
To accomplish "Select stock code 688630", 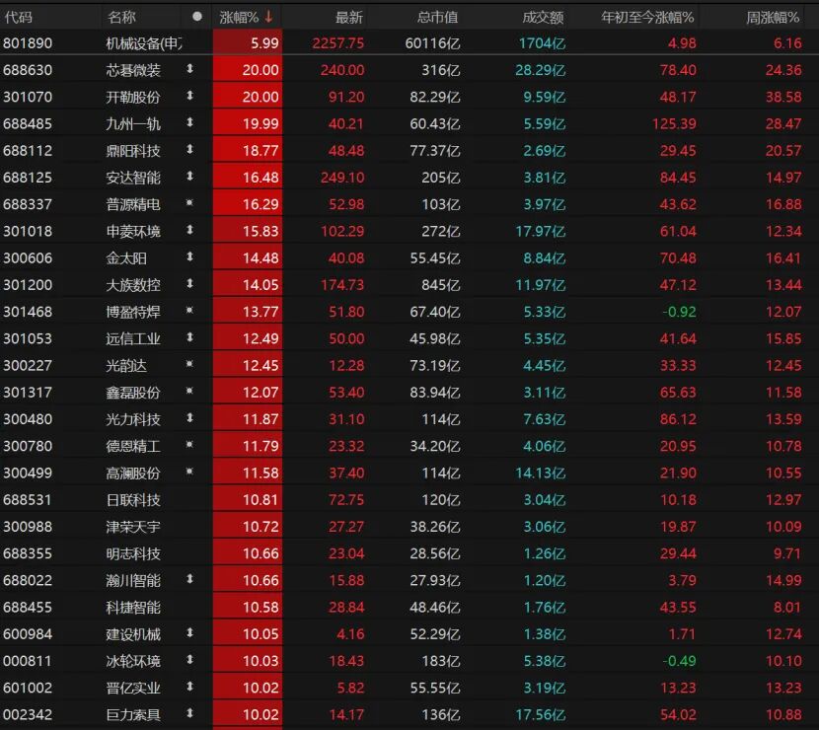I will (28, 70).
